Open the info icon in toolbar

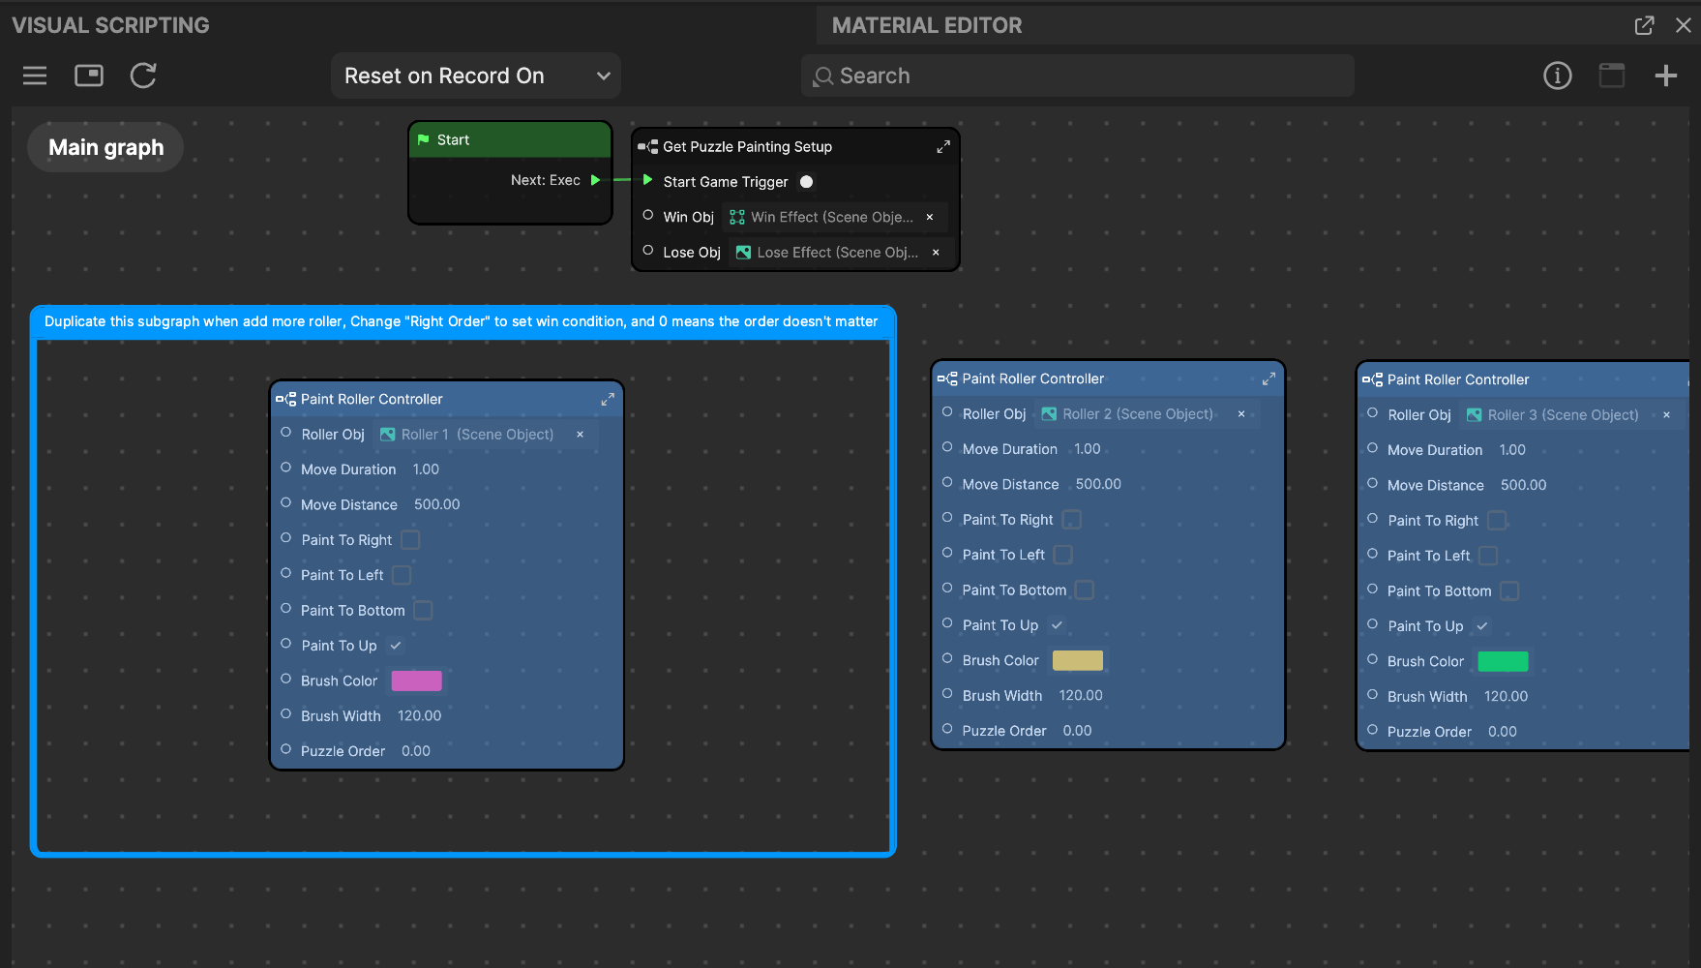1557,76
